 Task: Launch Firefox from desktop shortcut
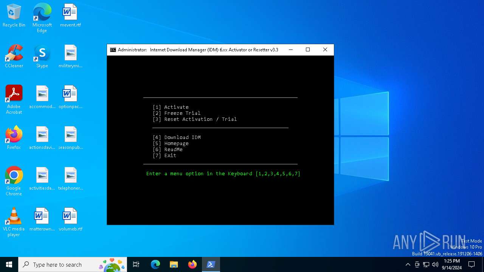(14, 138)
